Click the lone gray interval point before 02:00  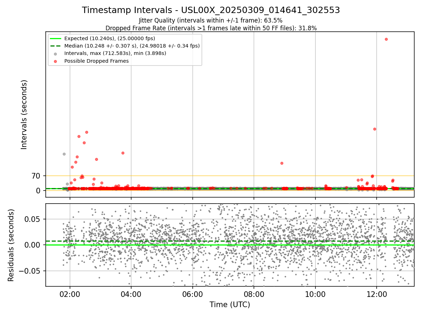(64, 154)
